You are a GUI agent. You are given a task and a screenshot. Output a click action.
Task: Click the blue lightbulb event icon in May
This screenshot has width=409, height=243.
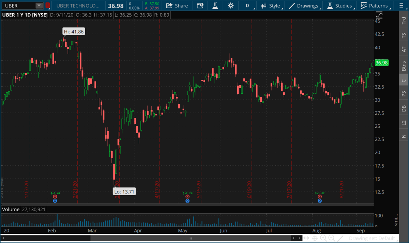[x=187, y=201]
